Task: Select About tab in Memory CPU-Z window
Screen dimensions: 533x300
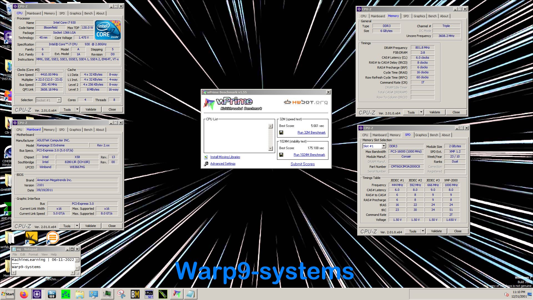Action: pyautogui.click(x=444, y=16)
